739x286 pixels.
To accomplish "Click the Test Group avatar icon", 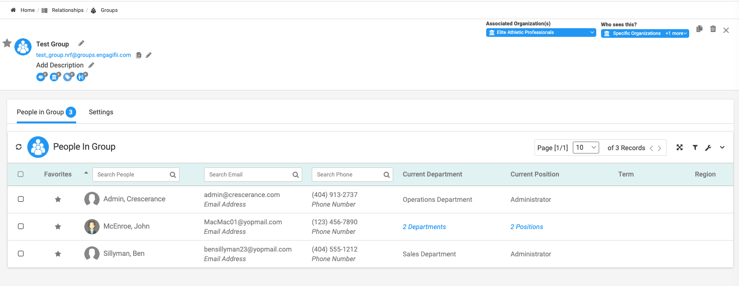I will [x=23, y=47].
